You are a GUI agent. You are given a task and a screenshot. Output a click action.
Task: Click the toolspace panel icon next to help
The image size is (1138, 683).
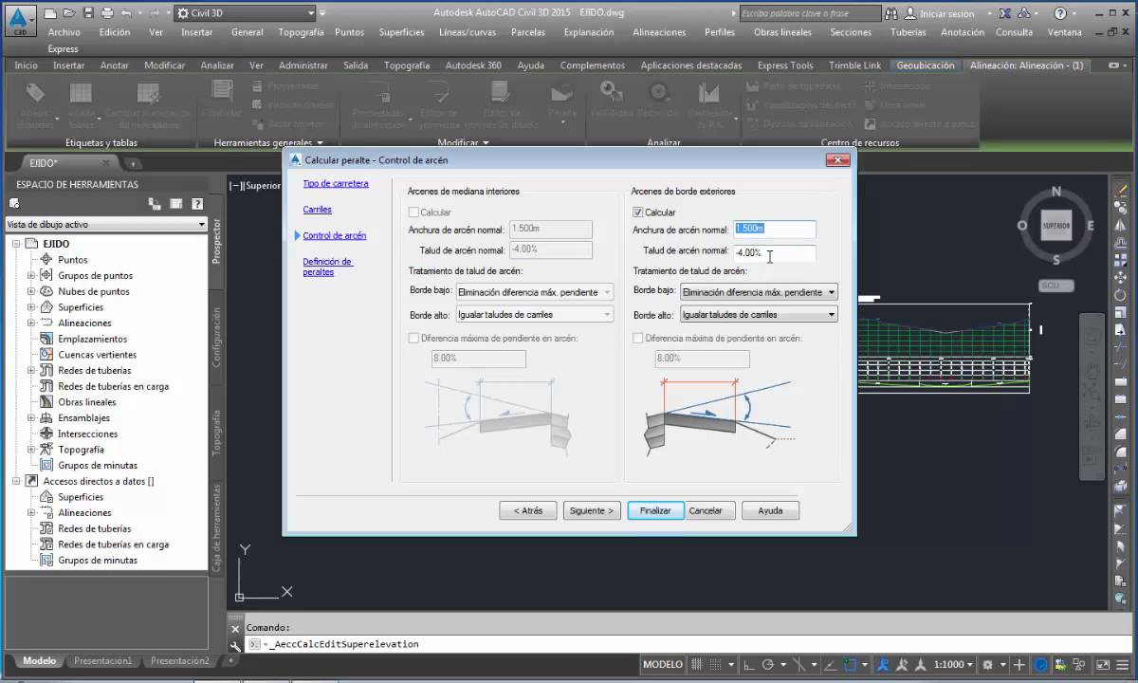tap(175, 203)
